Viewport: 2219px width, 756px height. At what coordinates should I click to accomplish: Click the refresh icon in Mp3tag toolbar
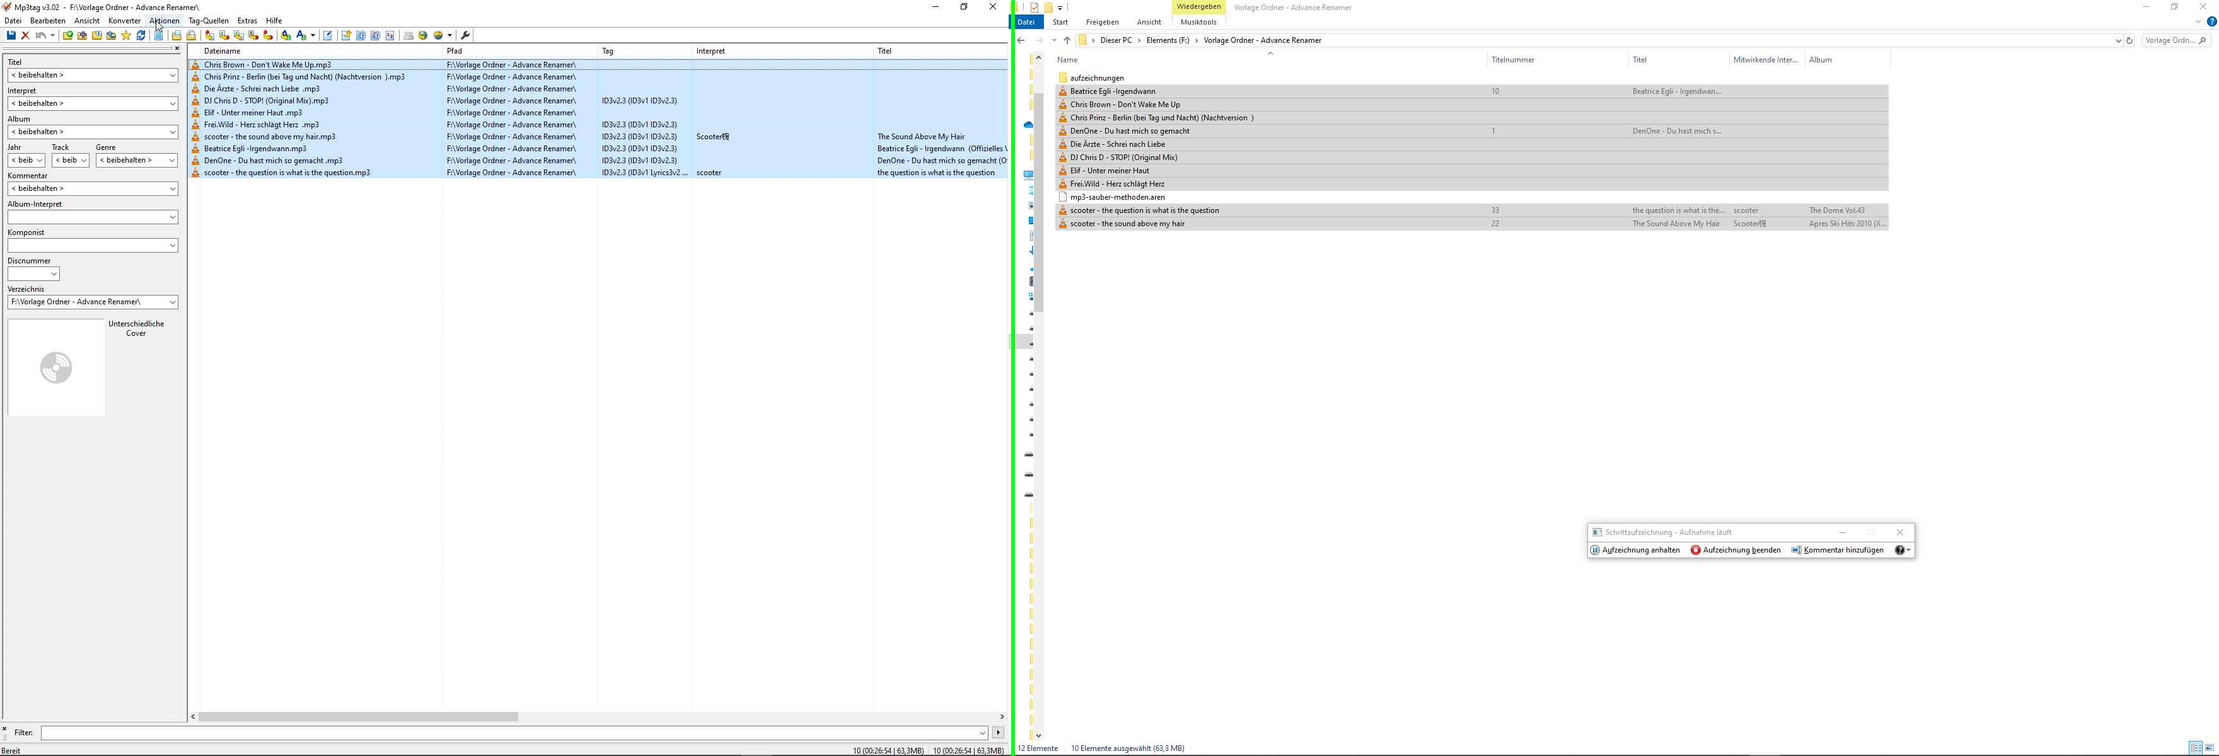point(141,35)
